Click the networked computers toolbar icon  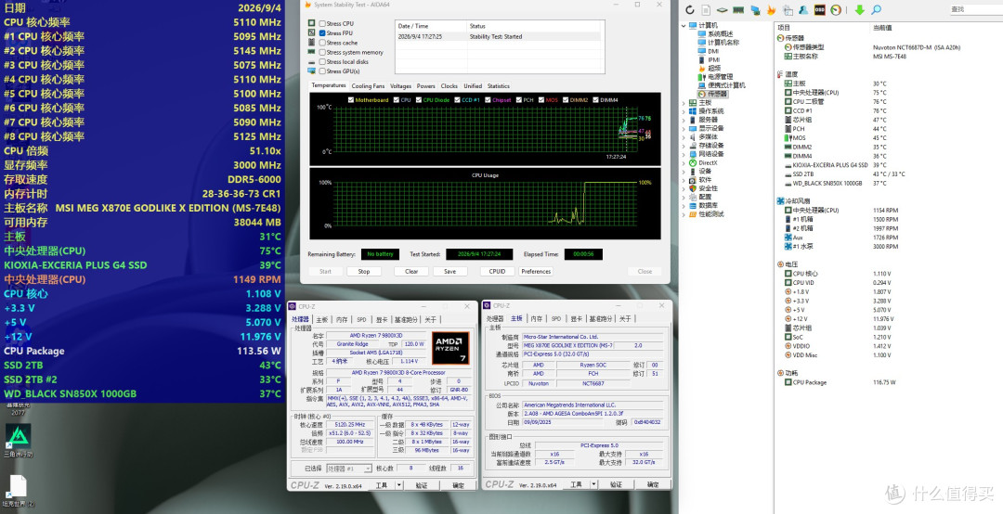[x=755, y=9]
